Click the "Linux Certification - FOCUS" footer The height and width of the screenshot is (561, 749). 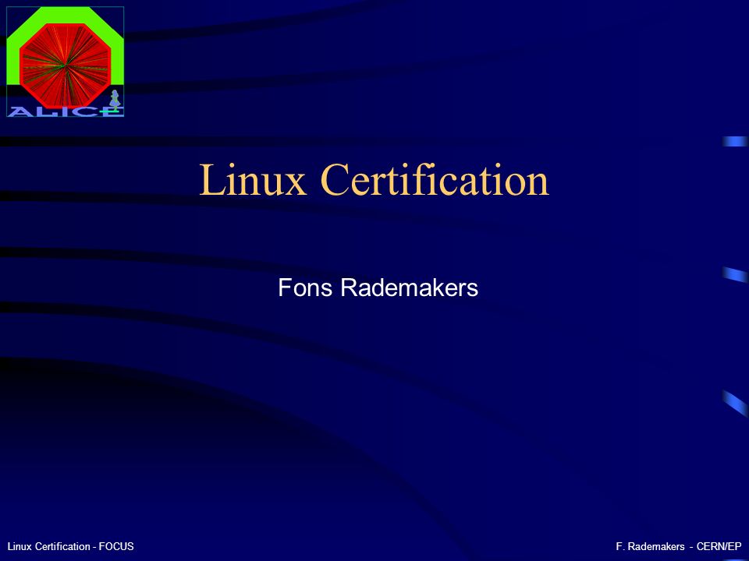[71, 546]
